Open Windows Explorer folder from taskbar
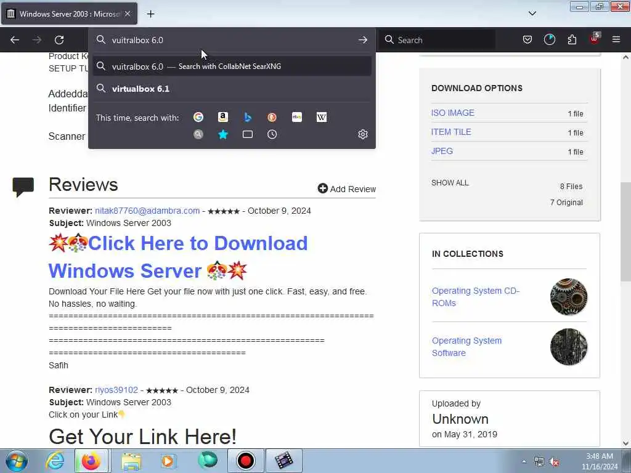Screen dimensions: 631x473 [x=131, y=461]
